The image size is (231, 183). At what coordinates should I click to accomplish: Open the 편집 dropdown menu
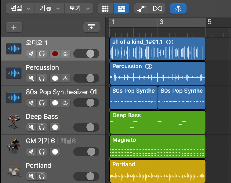click(x=20, y=9)
